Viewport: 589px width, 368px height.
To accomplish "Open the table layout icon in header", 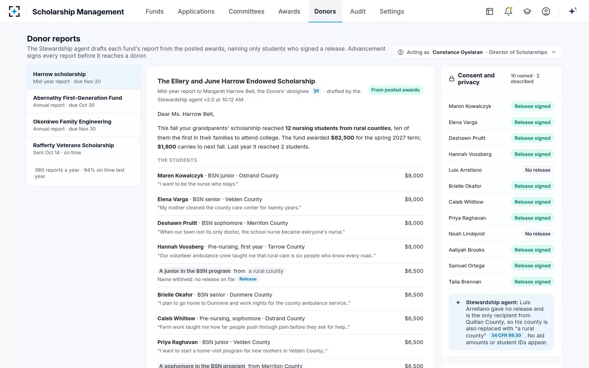I will 490,11.
